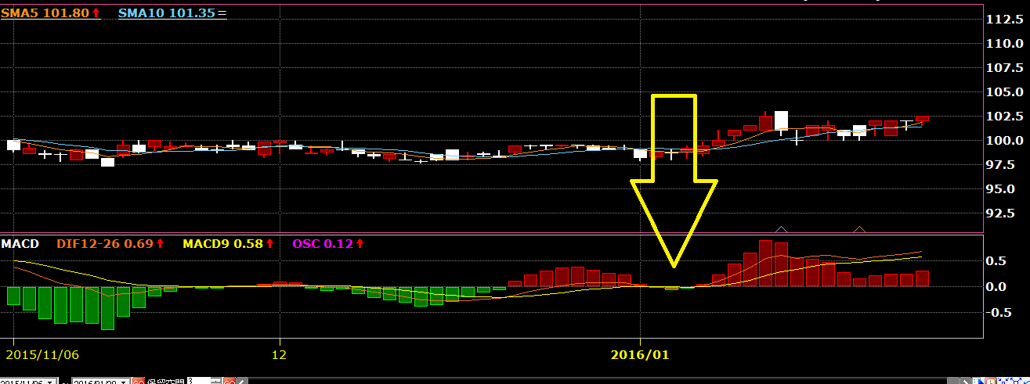This screenshot has width=1030, height=384.
Task: Click the 0.5 MACD axis value
Action: coord(998,261)
